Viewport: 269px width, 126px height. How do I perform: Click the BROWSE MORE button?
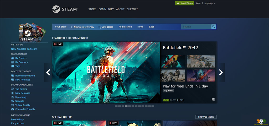click(x=206, y=117)
